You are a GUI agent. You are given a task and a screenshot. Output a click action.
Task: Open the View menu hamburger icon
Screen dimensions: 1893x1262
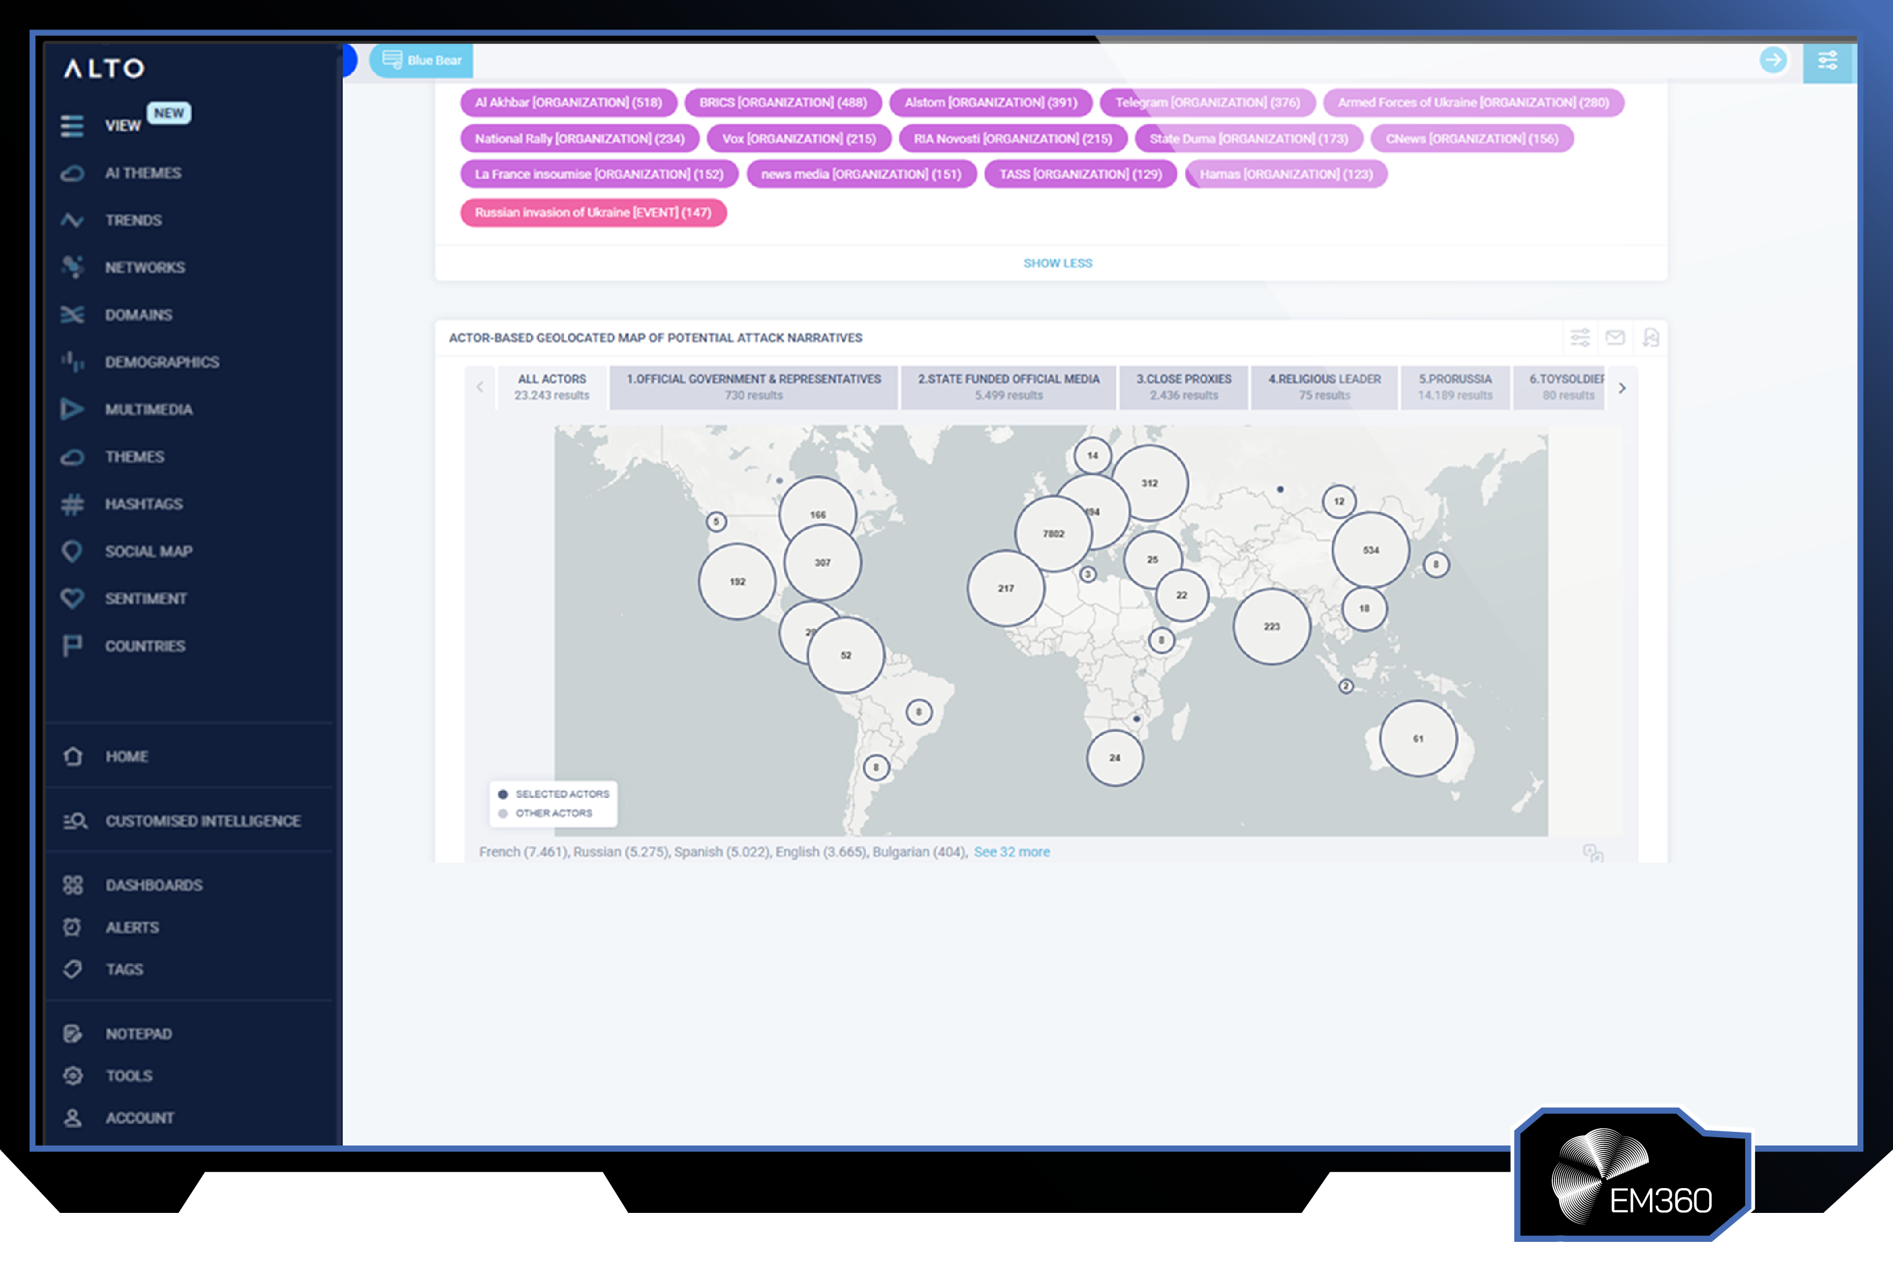tap(72, 127)
